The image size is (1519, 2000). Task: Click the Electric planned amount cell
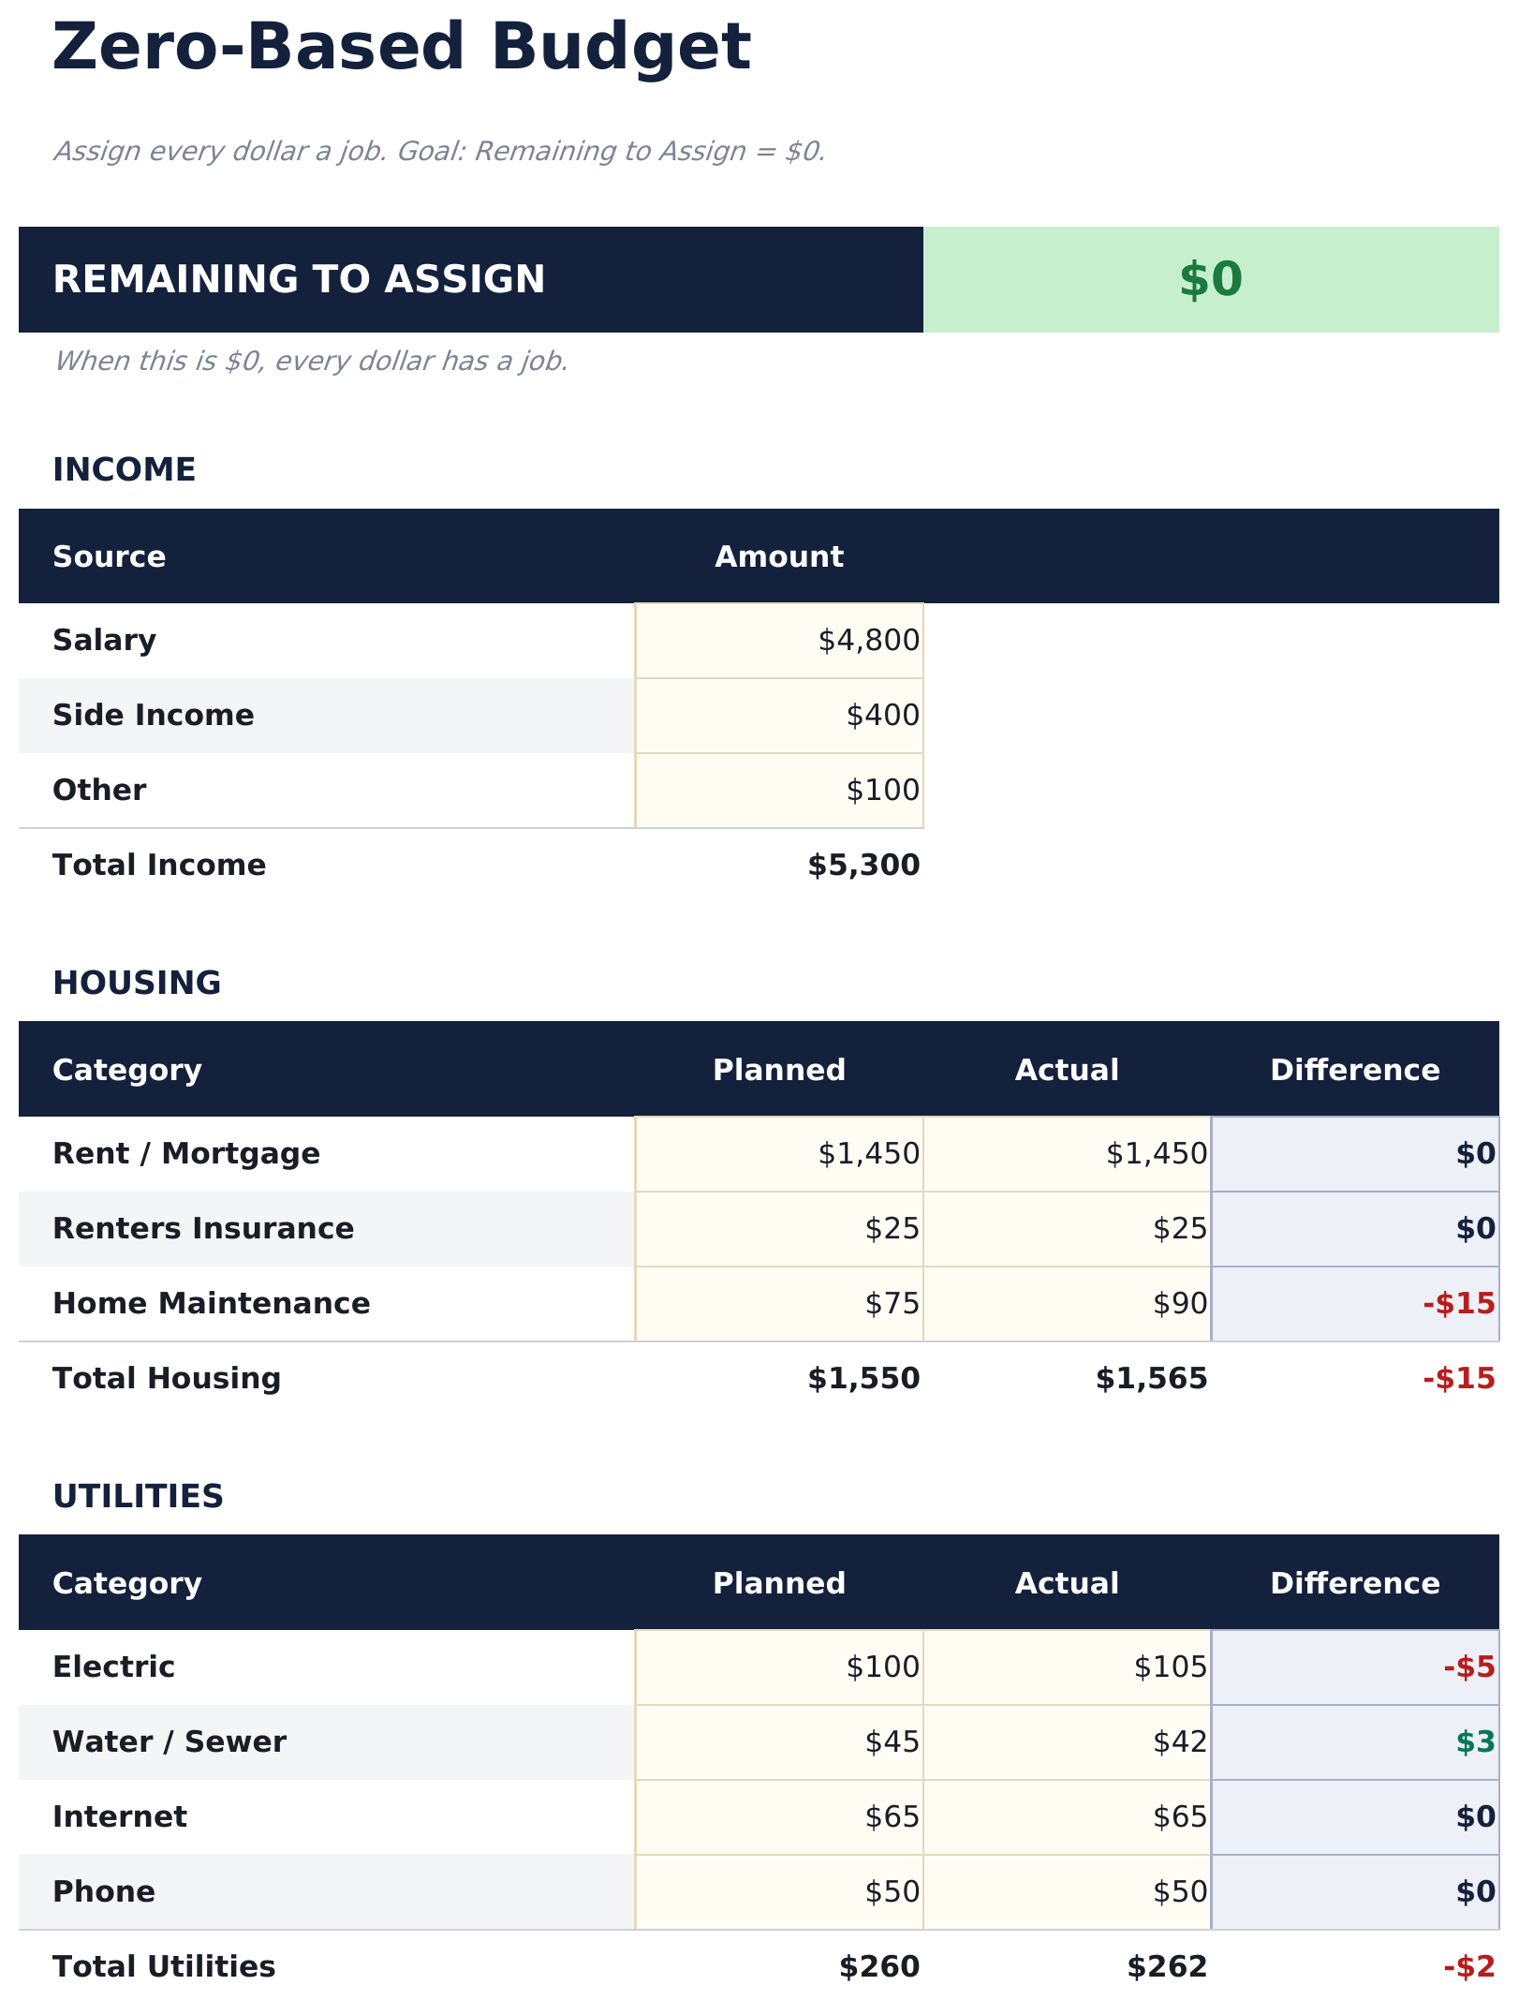pyautogui.click(x=779, y=1667)
